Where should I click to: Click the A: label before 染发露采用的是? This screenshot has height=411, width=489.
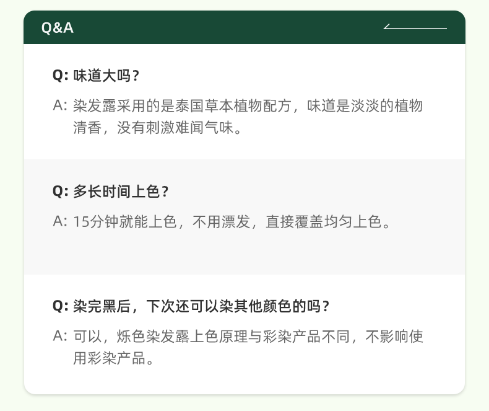[60, 105]
